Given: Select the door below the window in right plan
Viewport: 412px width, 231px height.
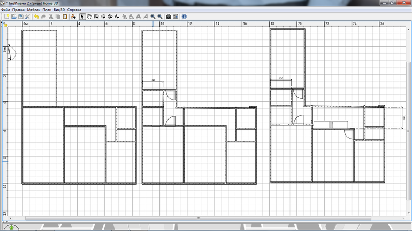Looking at the screenshot, I should [349, 134].
